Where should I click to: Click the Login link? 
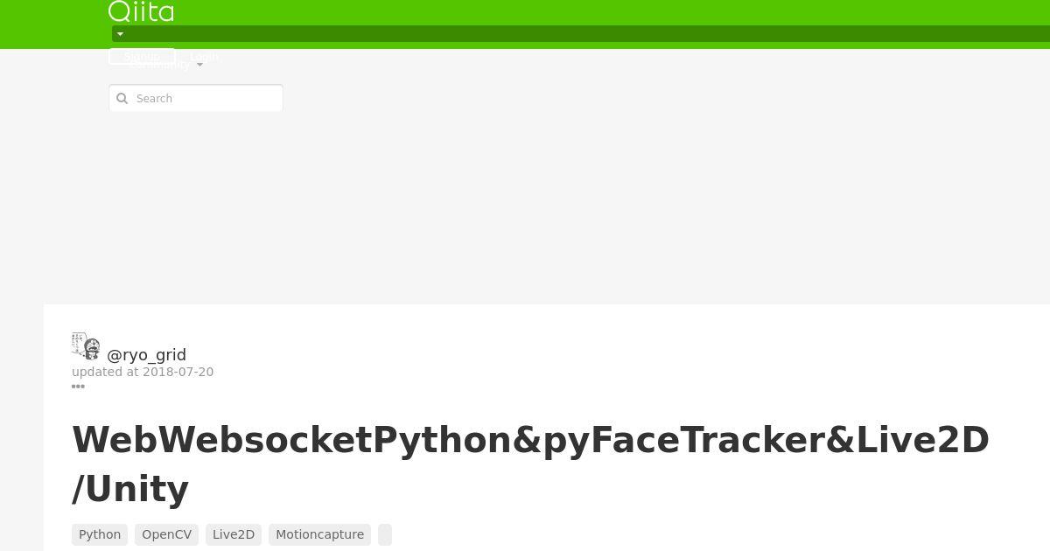[x=205, y=56]
